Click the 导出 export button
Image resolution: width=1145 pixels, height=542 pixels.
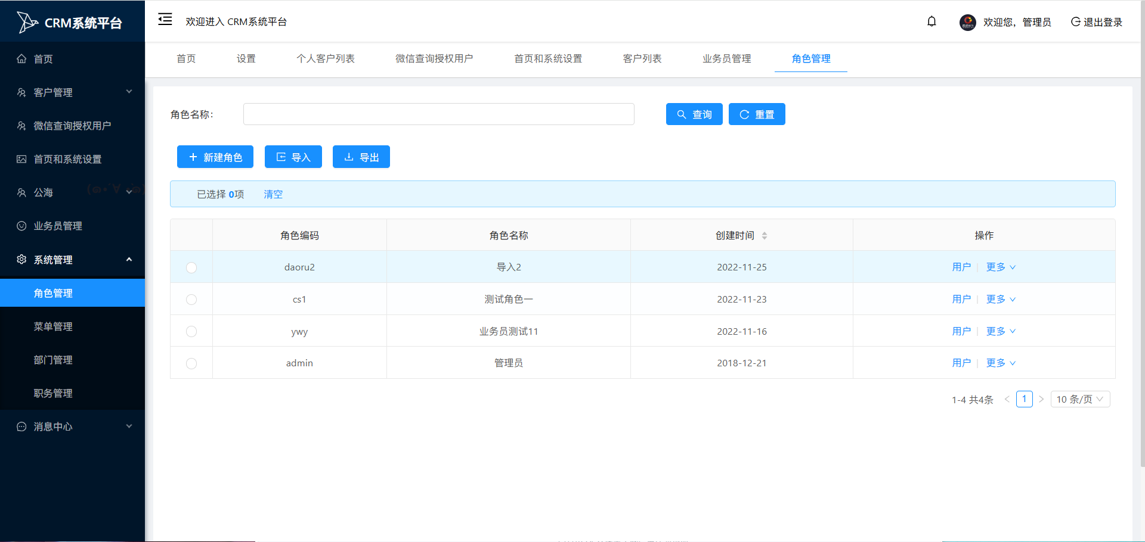click(361, 157)
